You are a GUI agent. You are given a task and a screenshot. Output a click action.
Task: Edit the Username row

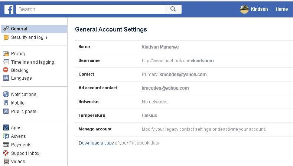[x=184, y=61]
